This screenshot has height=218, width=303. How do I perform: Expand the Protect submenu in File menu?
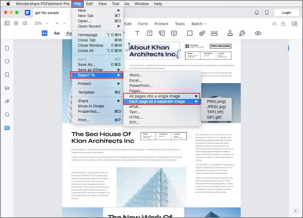98,84
